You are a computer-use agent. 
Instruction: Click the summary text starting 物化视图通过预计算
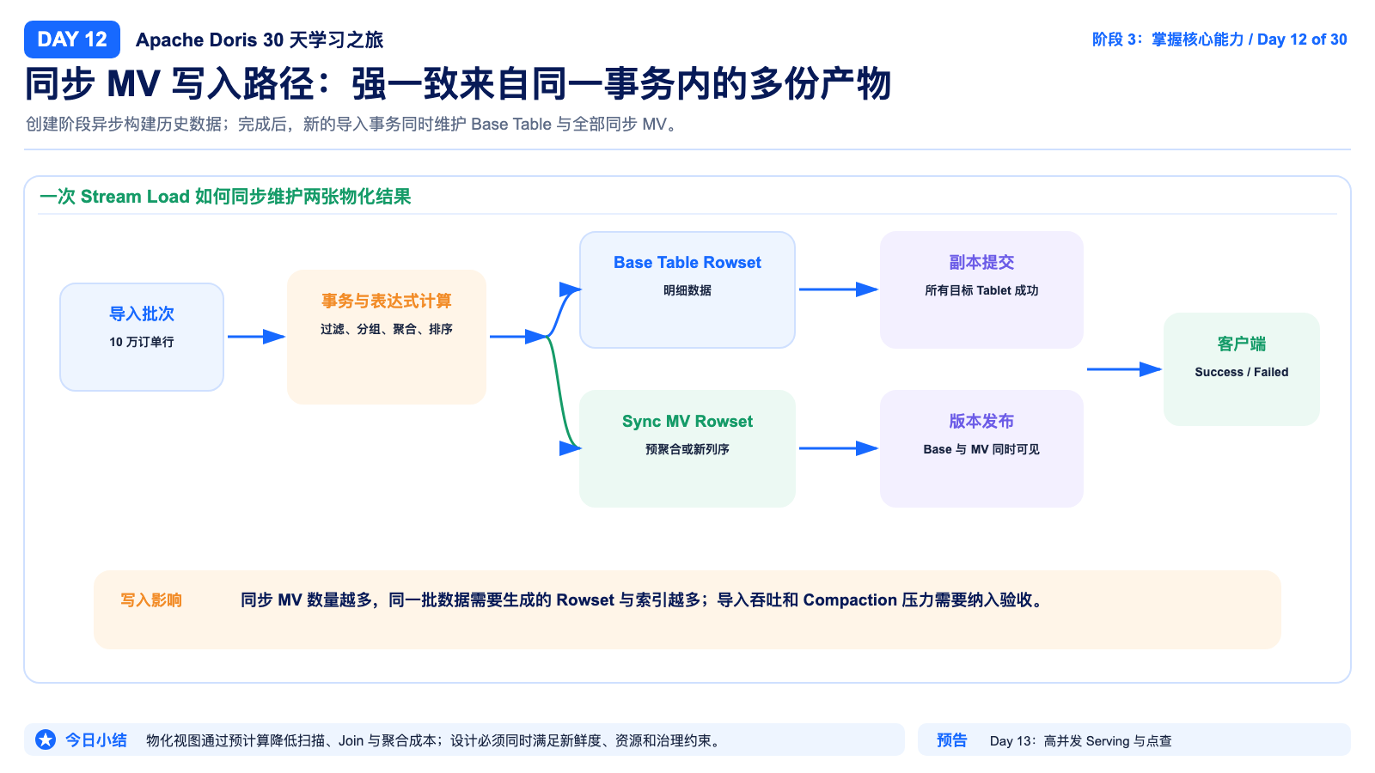(x=433, y=740)
